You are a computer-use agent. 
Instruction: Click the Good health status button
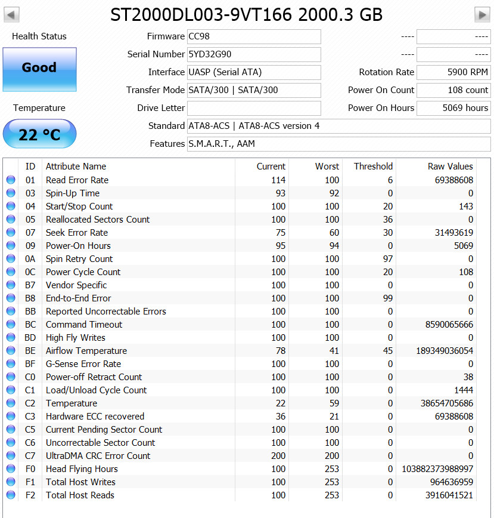39,69
